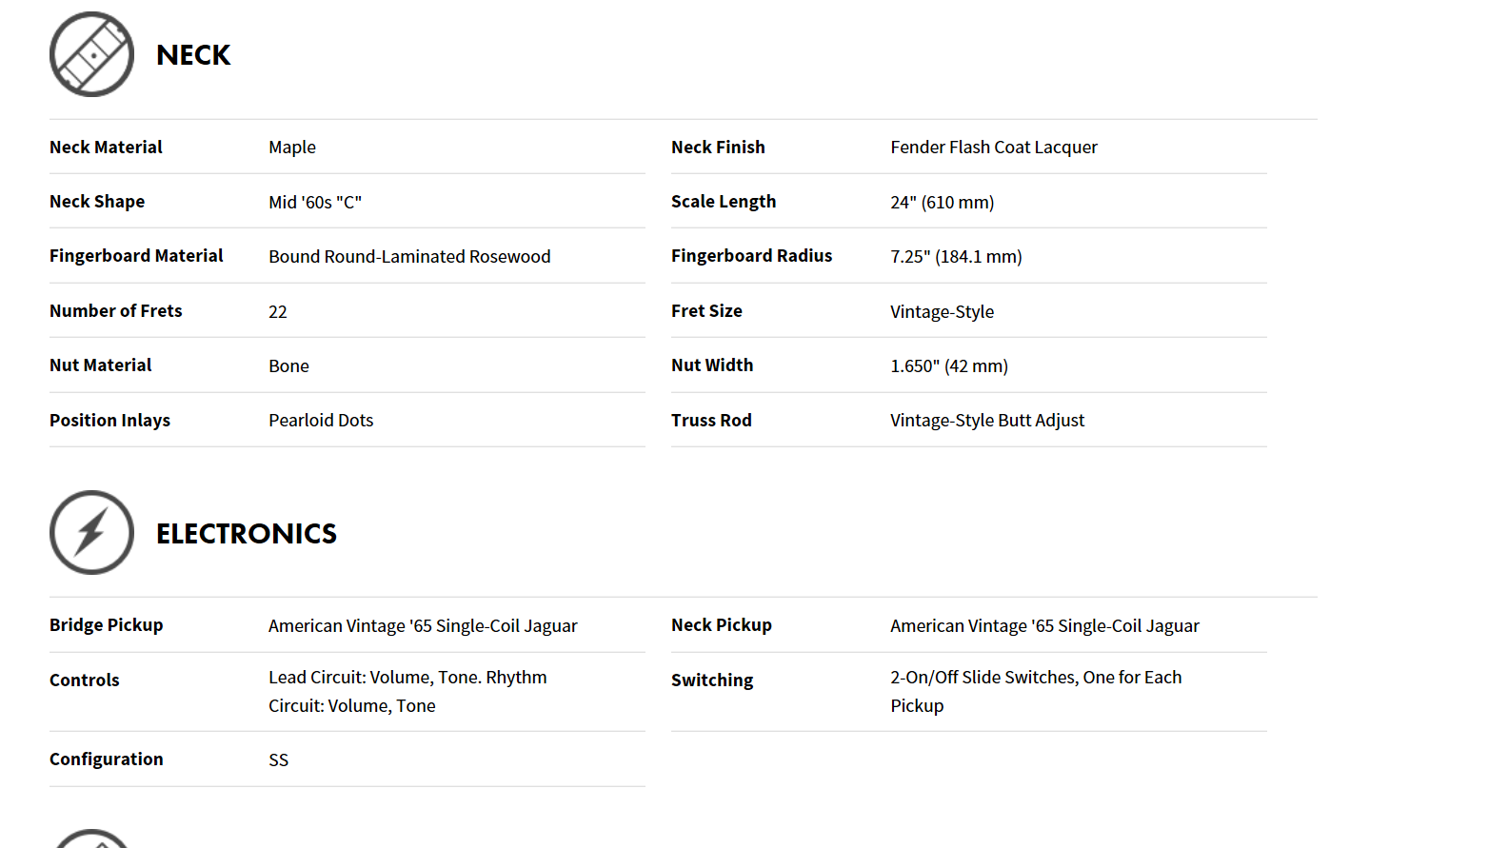1509x848 pixels.
Task: Click the Neck Pickup Jaguar value
Action: (1044, 625)
